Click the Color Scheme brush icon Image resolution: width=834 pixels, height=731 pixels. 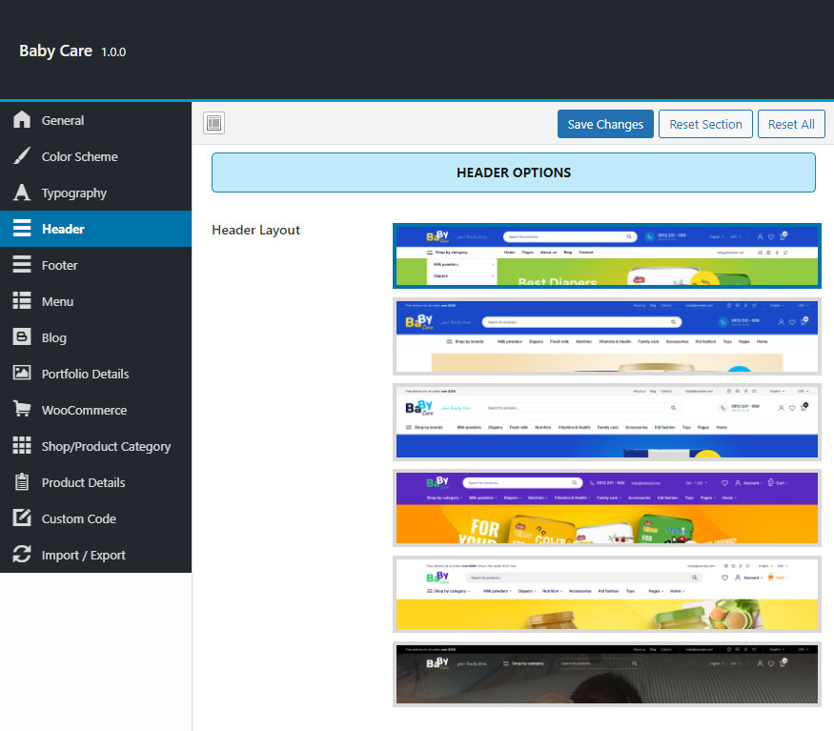pos(22,156)
